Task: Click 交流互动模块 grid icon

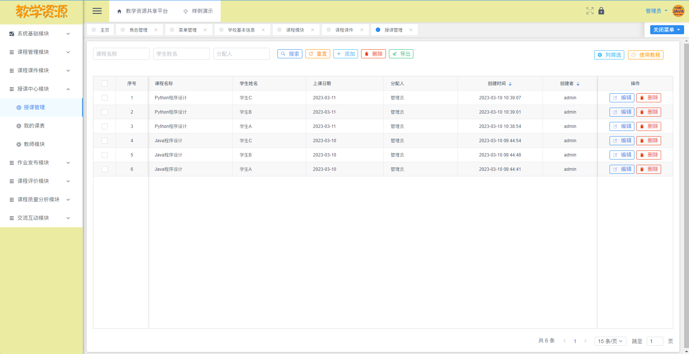Action: click(12, 218)
